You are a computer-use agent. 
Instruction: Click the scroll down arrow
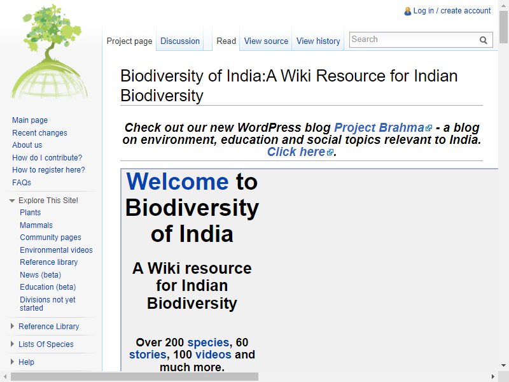[x=504, y=365]
